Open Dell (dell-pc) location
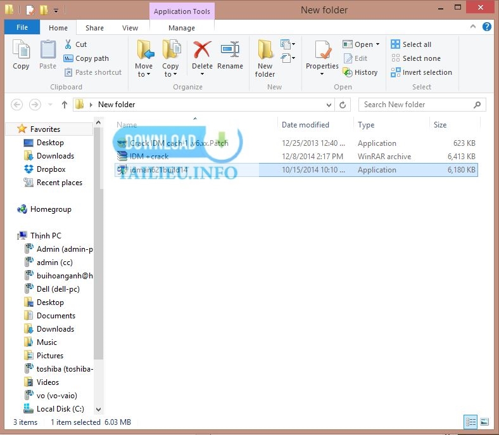The height and width of the screenshot is (435, 499). click(x=58, y=289)
